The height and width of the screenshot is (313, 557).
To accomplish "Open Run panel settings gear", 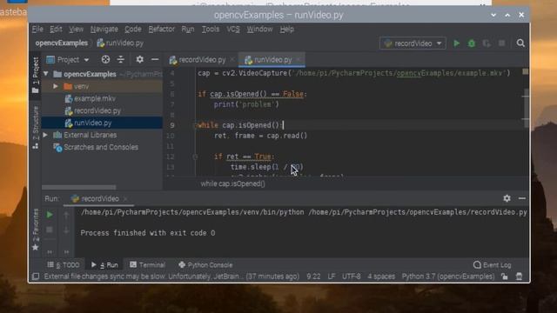I will pyautogui.click(x=507, y=198).
